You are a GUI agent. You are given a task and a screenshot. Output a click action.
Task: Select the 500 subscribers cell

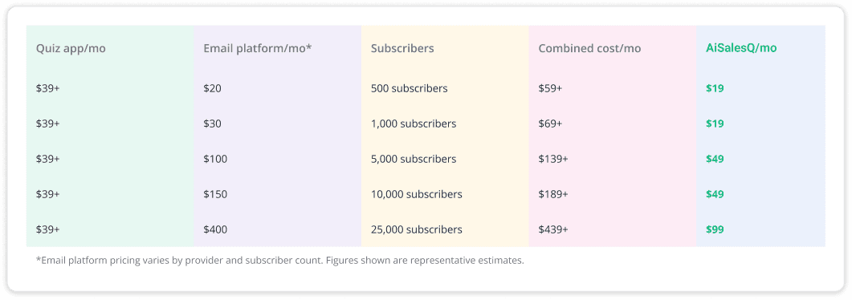(x=410, y=88)
